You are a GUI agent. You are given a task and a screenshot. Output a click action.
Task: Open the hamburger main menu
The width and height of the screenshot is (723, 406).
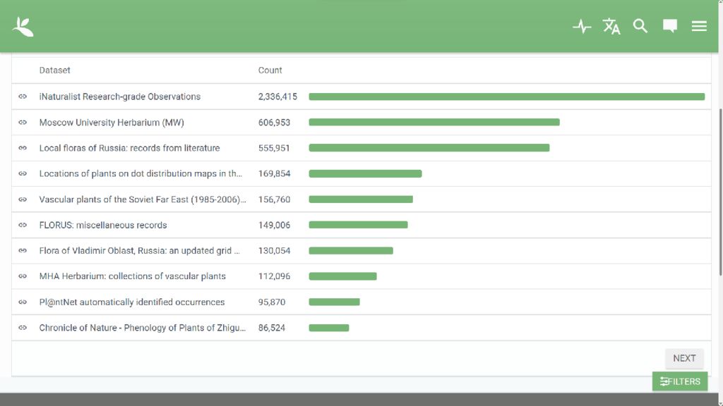(699, 26)
